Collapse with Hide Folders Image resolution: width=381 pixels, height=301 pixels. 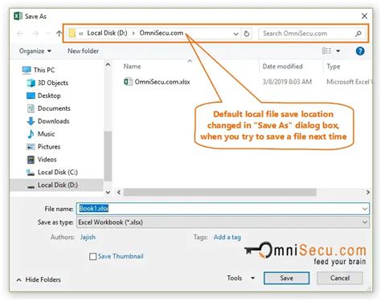point(39,279)
